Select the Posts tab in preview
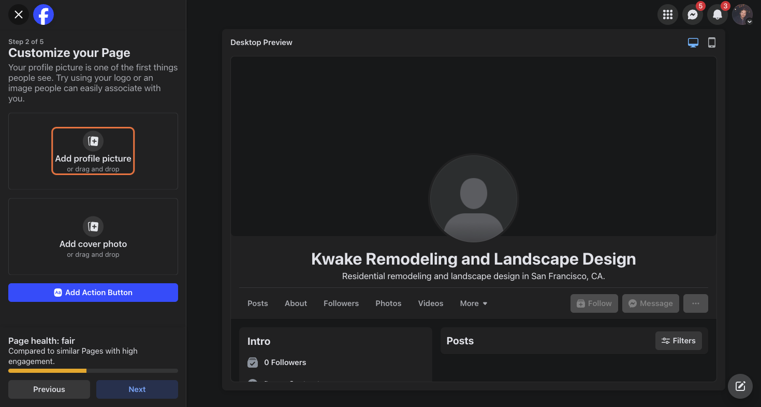This screenshot has height=407, width=761. tap(258, 303)
